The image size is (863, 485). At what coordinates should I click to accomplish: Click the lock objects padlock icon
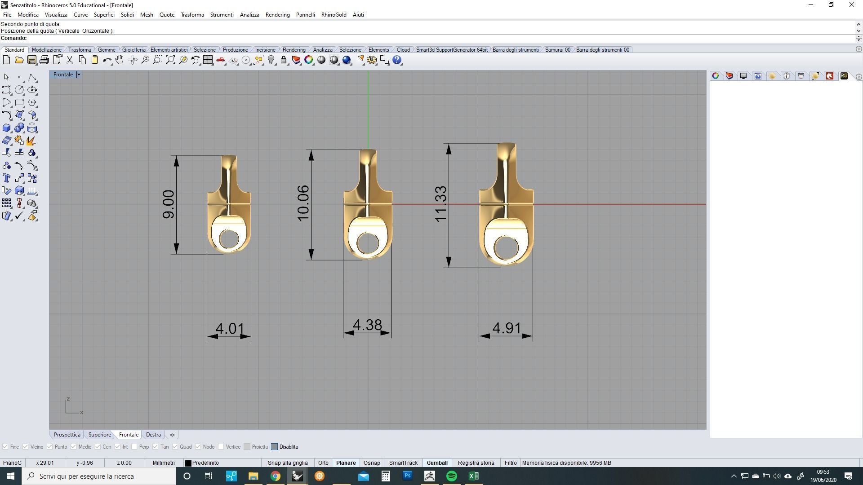click(284, 60)
